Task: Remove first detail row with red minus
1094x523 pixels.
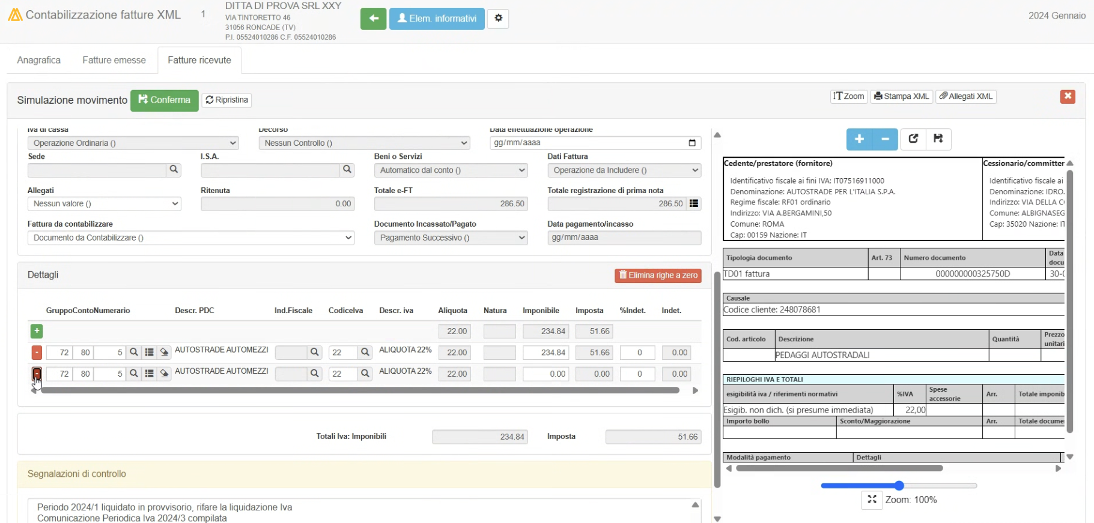Action: pos(37,353)
